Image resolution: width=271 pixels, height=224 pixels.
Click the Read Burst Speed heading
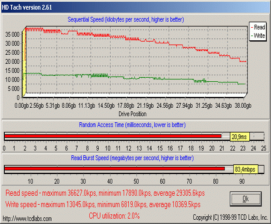tap(132, 158)
